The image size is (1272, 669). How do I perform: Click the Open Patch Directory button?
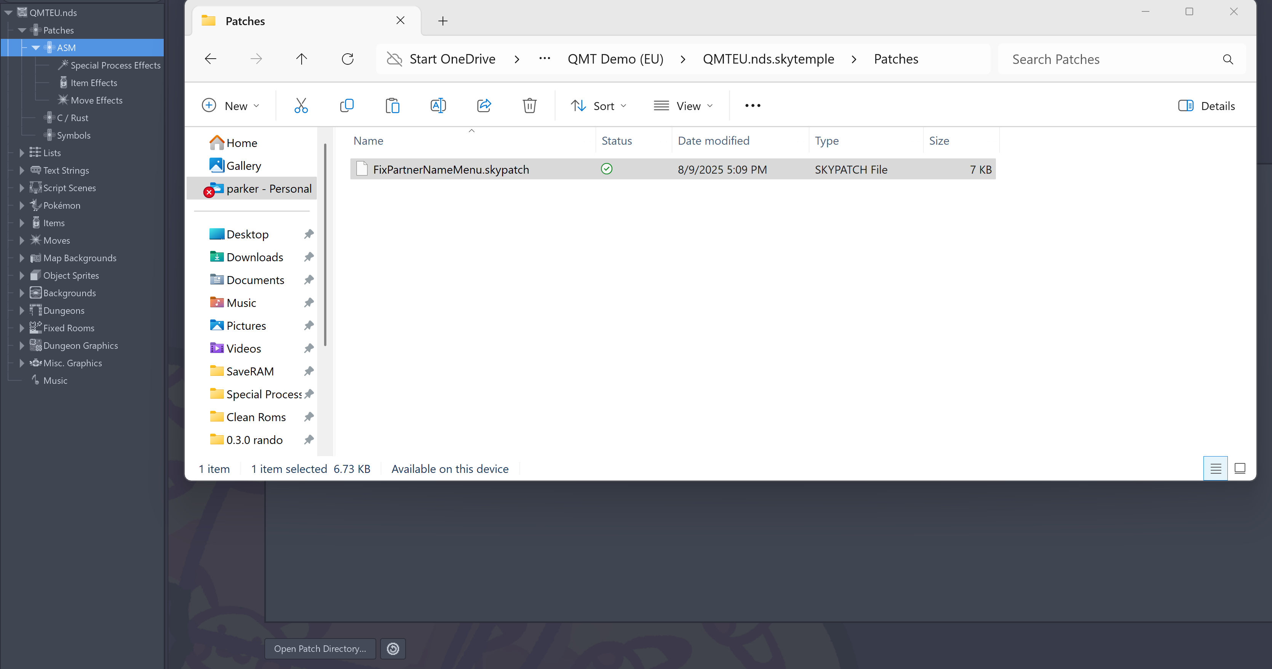pyautogui.click(x=320, y=648)
